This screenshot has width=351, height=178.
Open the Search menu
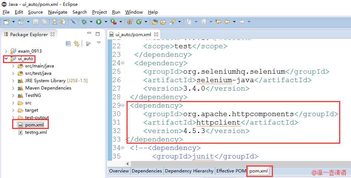[x=80, y=12]
